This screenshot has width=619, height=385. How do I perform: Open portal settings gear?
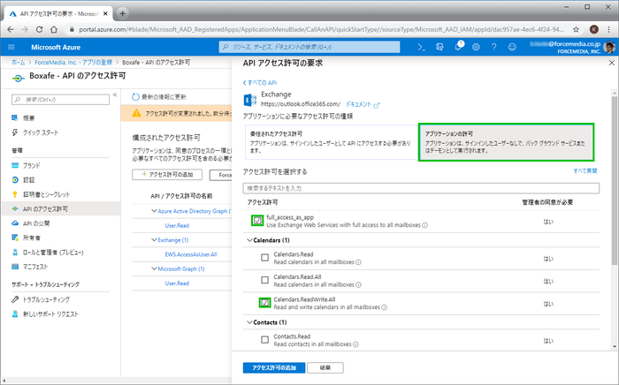476,47
